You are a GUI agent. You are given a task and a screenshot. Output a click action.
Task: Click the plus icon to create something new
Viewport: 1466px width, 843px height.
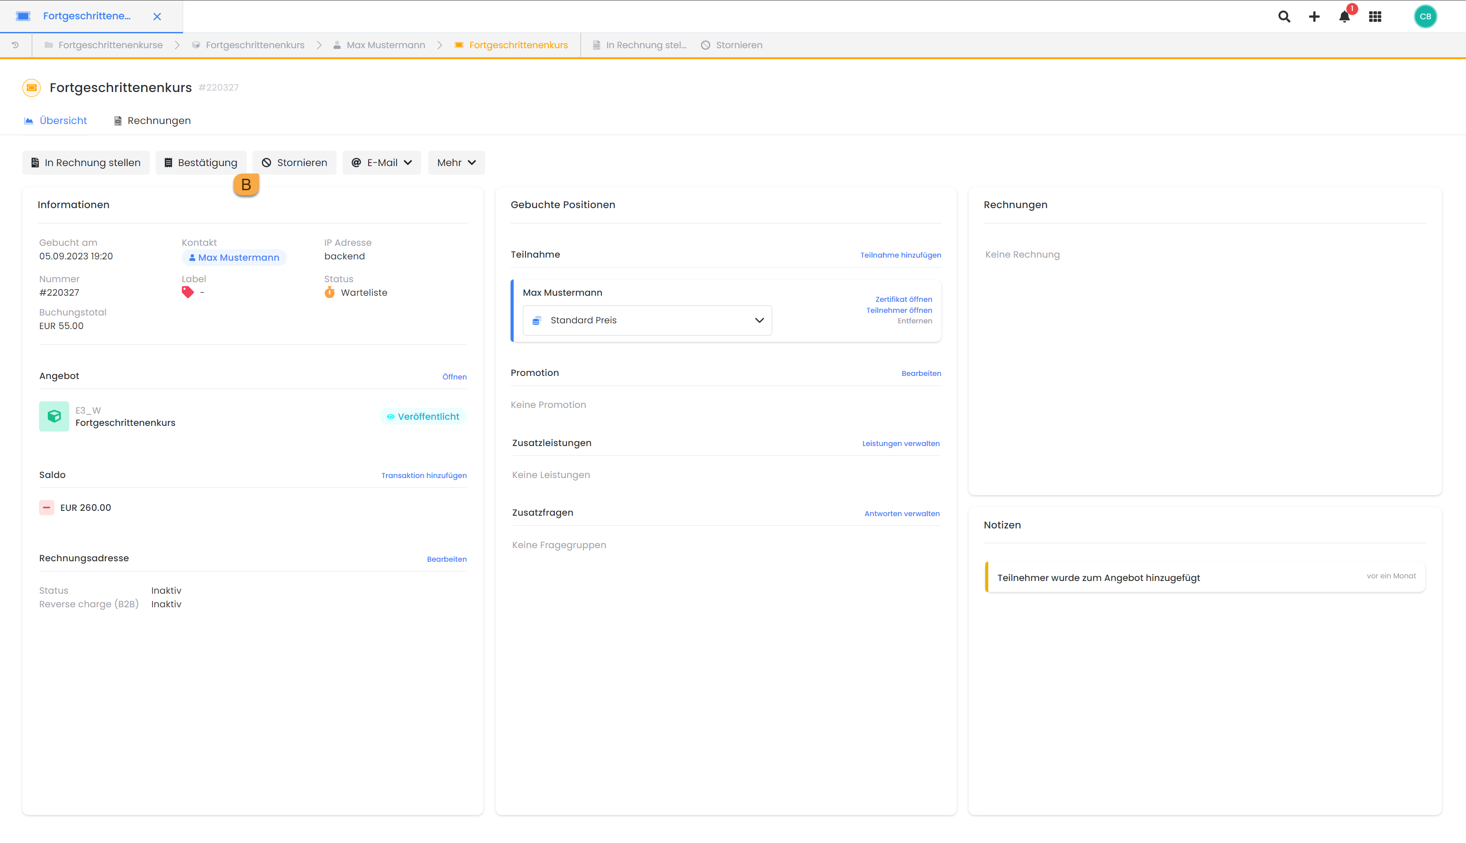(1314, 16)
